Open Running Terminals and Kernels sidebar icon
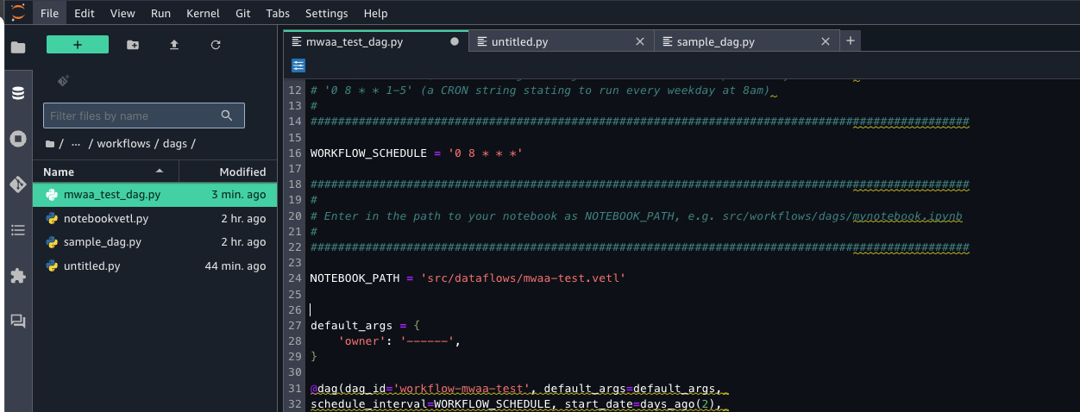Viewport: 1080px width, 412px height. 17,139
